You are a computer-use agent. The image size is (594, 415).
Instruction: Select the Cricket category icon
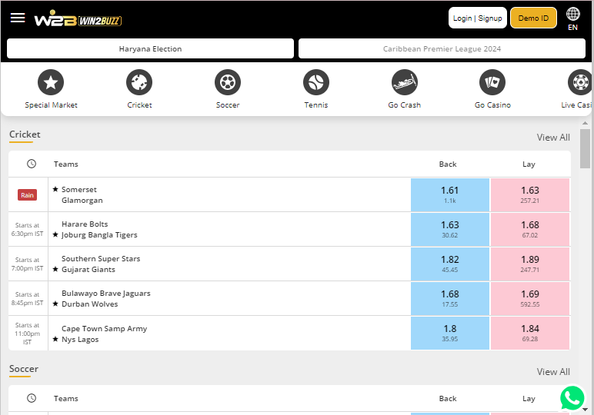click(139, 82)
